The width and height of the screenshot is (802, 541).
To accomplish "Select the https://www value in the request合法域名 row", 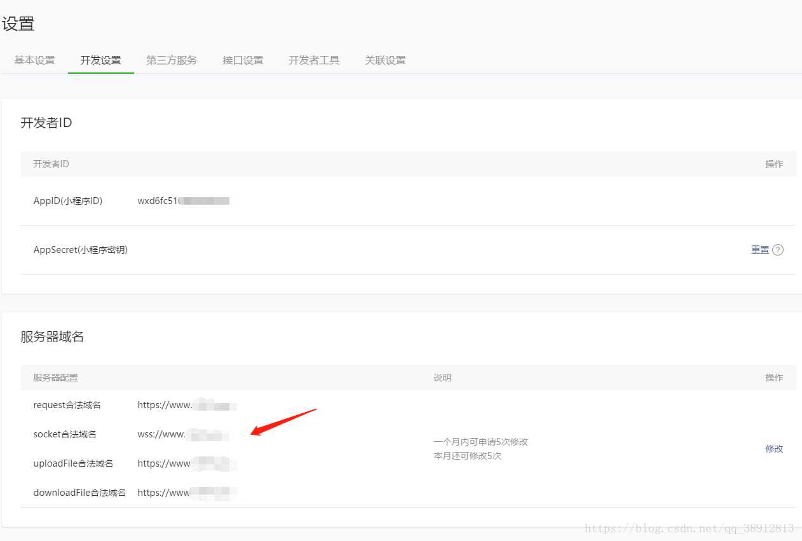I will 187,405.
